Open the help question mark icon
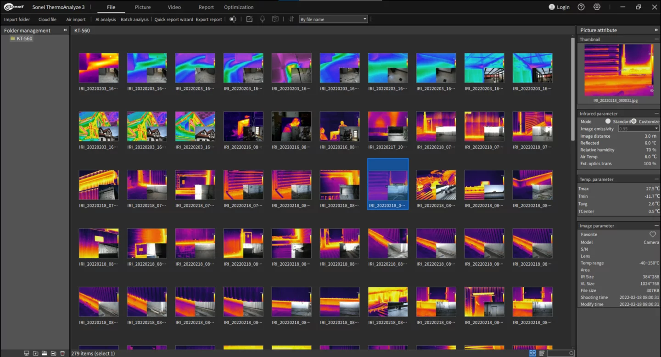This screenshot has width=661, height=357. coord(581,7)
